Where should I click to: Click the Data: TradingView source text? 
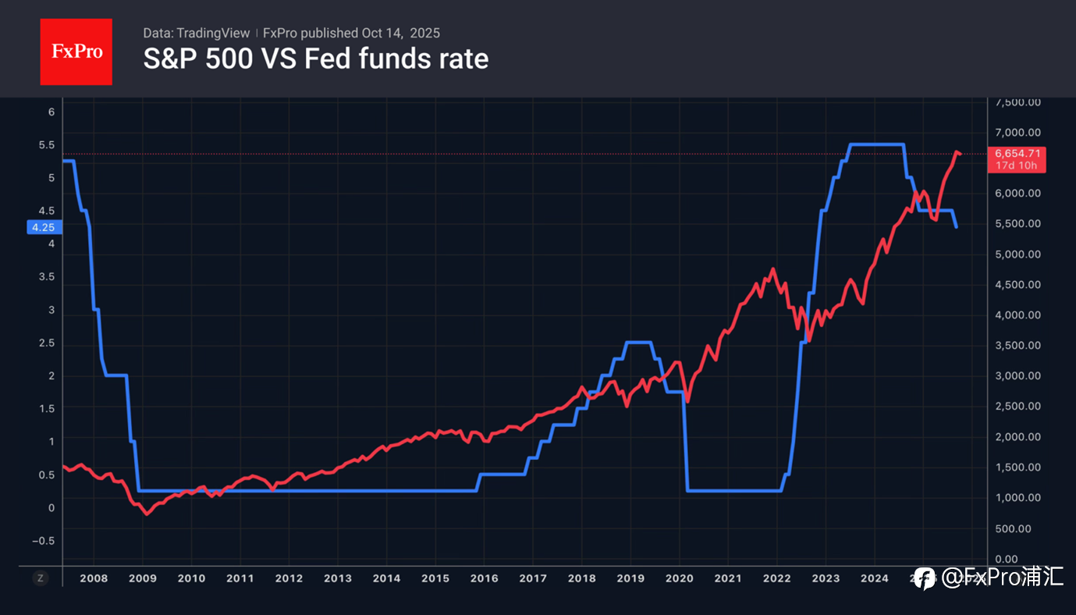pyautogui.click(x=196, y=33)
